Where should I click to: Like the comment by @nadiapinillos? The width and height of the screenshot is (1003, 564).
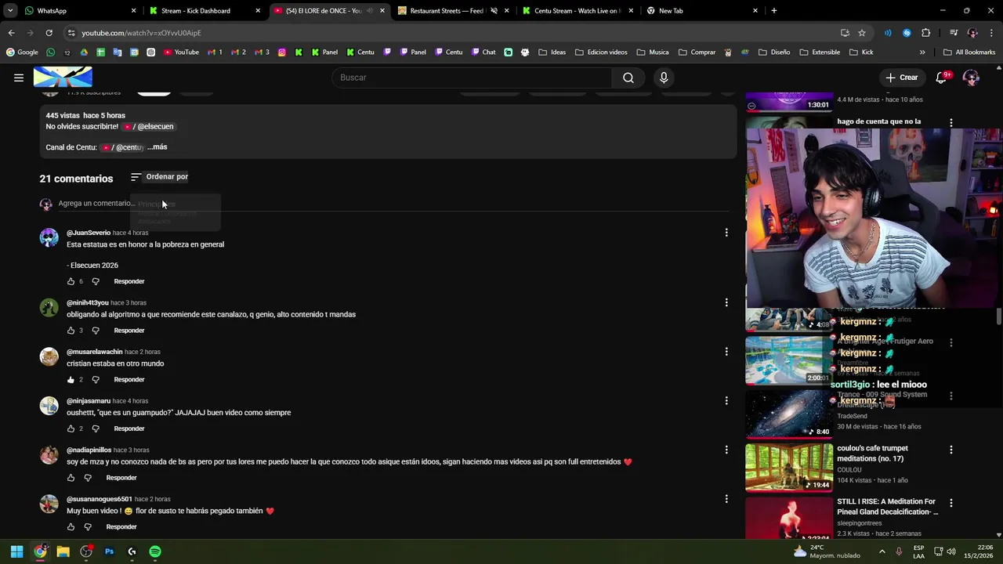tap(71, 478)
